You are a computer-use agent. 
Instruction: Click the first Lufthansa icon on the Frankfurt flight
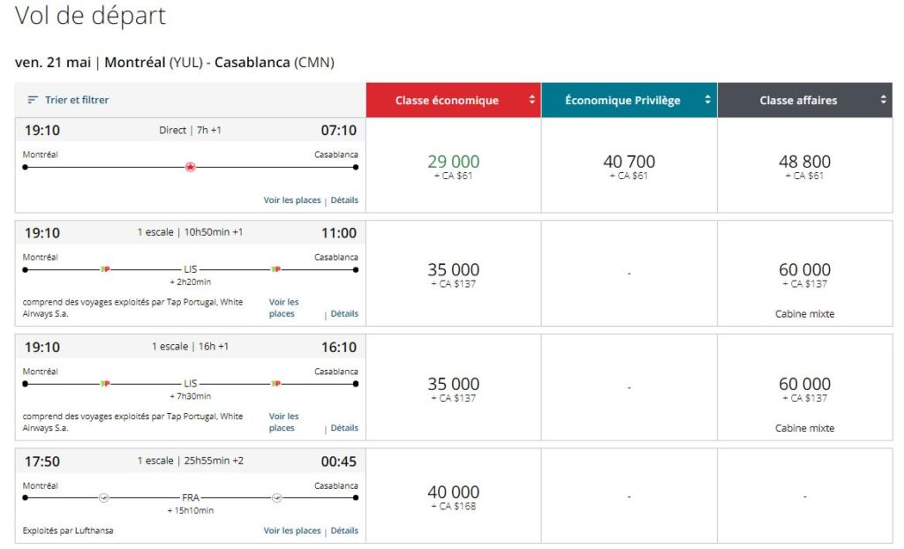pyautogui.click(x=104, y=498)
